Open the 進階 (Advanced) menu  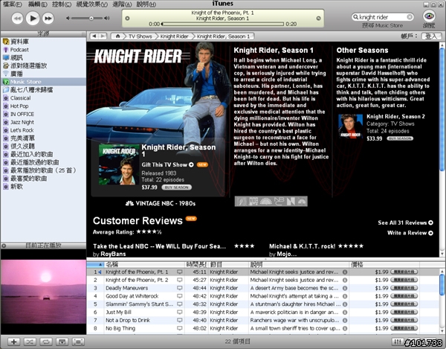click(122, 4)
